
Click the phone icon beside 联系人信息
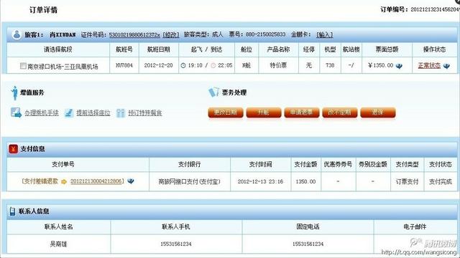click(12, 211)
